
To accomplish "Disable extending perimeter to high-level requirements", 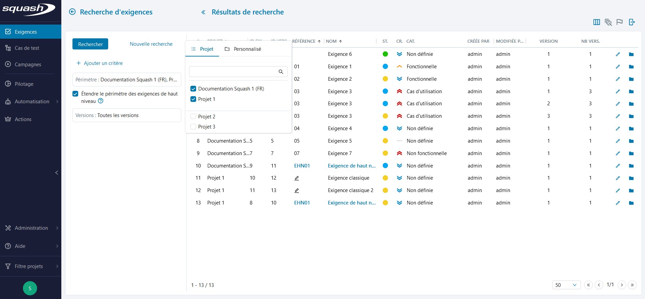I will 75,94.
